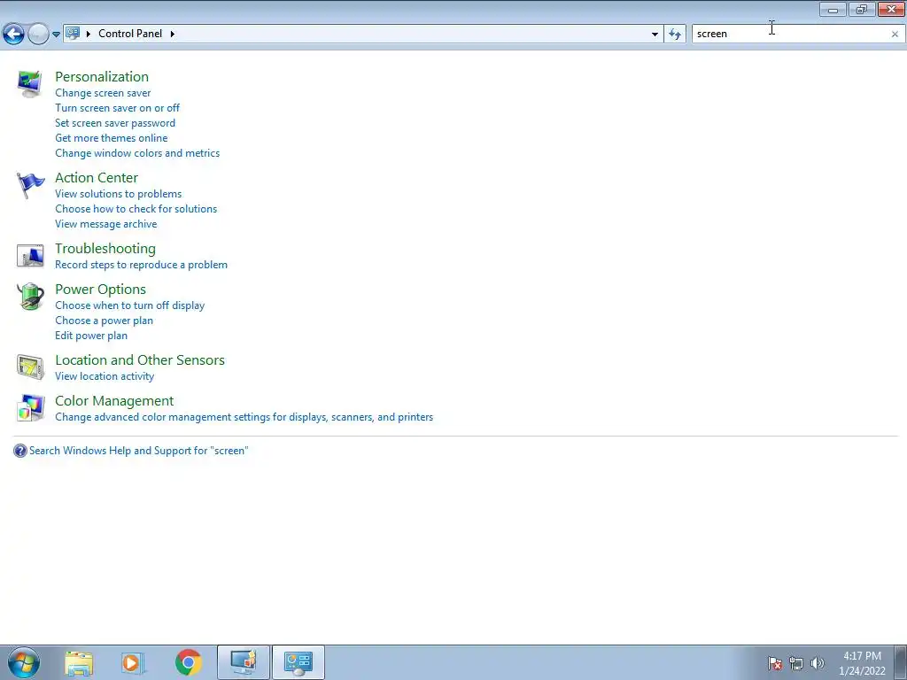Screen dimensions: 907x680
Task: Open the recent pages dropdown arrow
Action: [56, 35]
